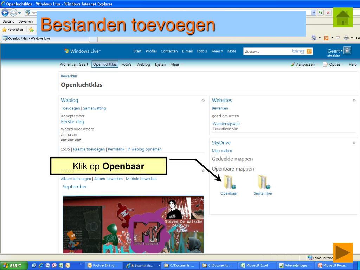
Task: Open the recent pages dropdown beside Forward
Action: point(20,13)
